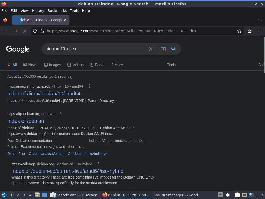Open the Edit menu
The image size is (265, 199).
pyautogui.click(x=14, y=11)
